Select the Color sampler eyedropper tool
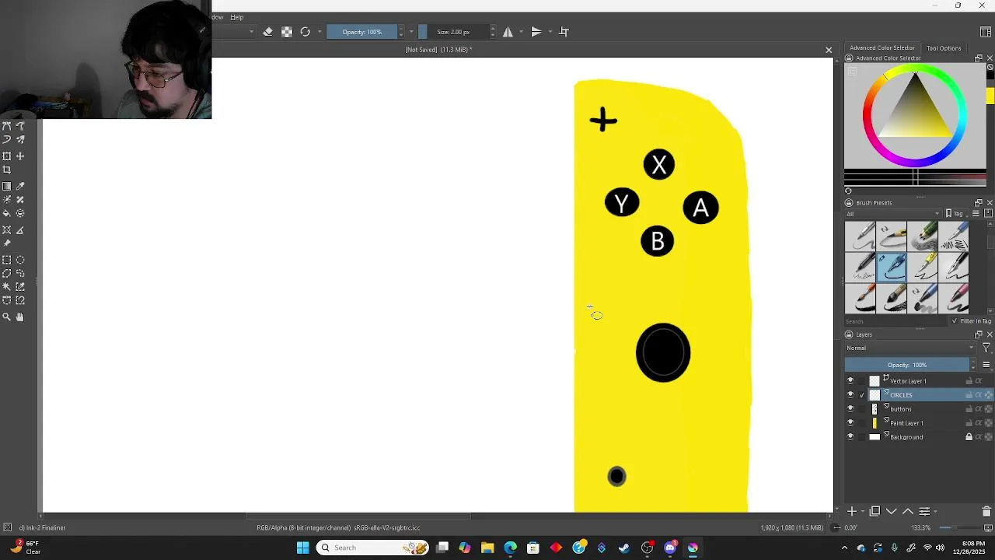Screen dimensions: 995x560 [20, 187]
